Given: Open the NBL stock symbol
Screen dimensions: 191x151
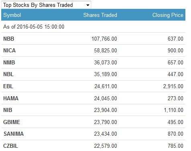Looking at the screenshot, I should coord(8,74).
